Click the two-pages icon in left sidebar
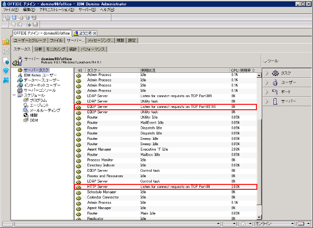 pos(6,51)
